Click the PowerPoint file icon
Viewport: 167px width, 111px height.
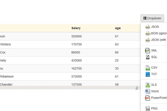148,98
